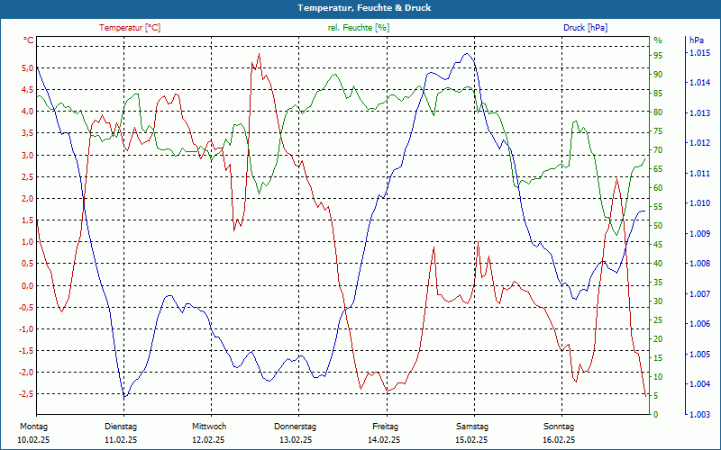Click the date '14.02.25'
721x450 pixels.
click(x=384, y=440)
